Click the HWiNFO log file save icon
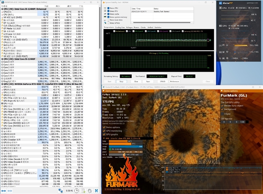The height and width of the screenshot is (194, 263). 83,191
